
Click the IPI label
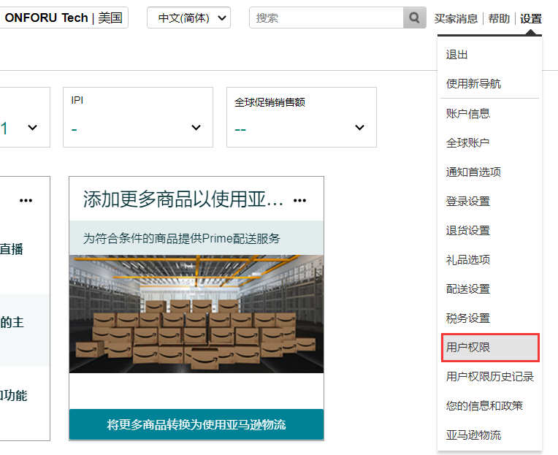77,100
